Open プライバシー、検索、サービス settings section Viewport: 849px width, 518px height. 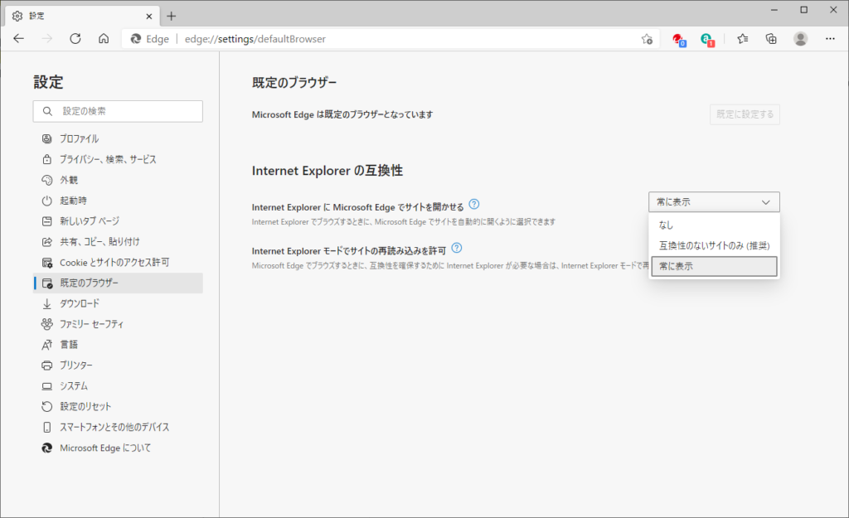click(x=108, y=159)
